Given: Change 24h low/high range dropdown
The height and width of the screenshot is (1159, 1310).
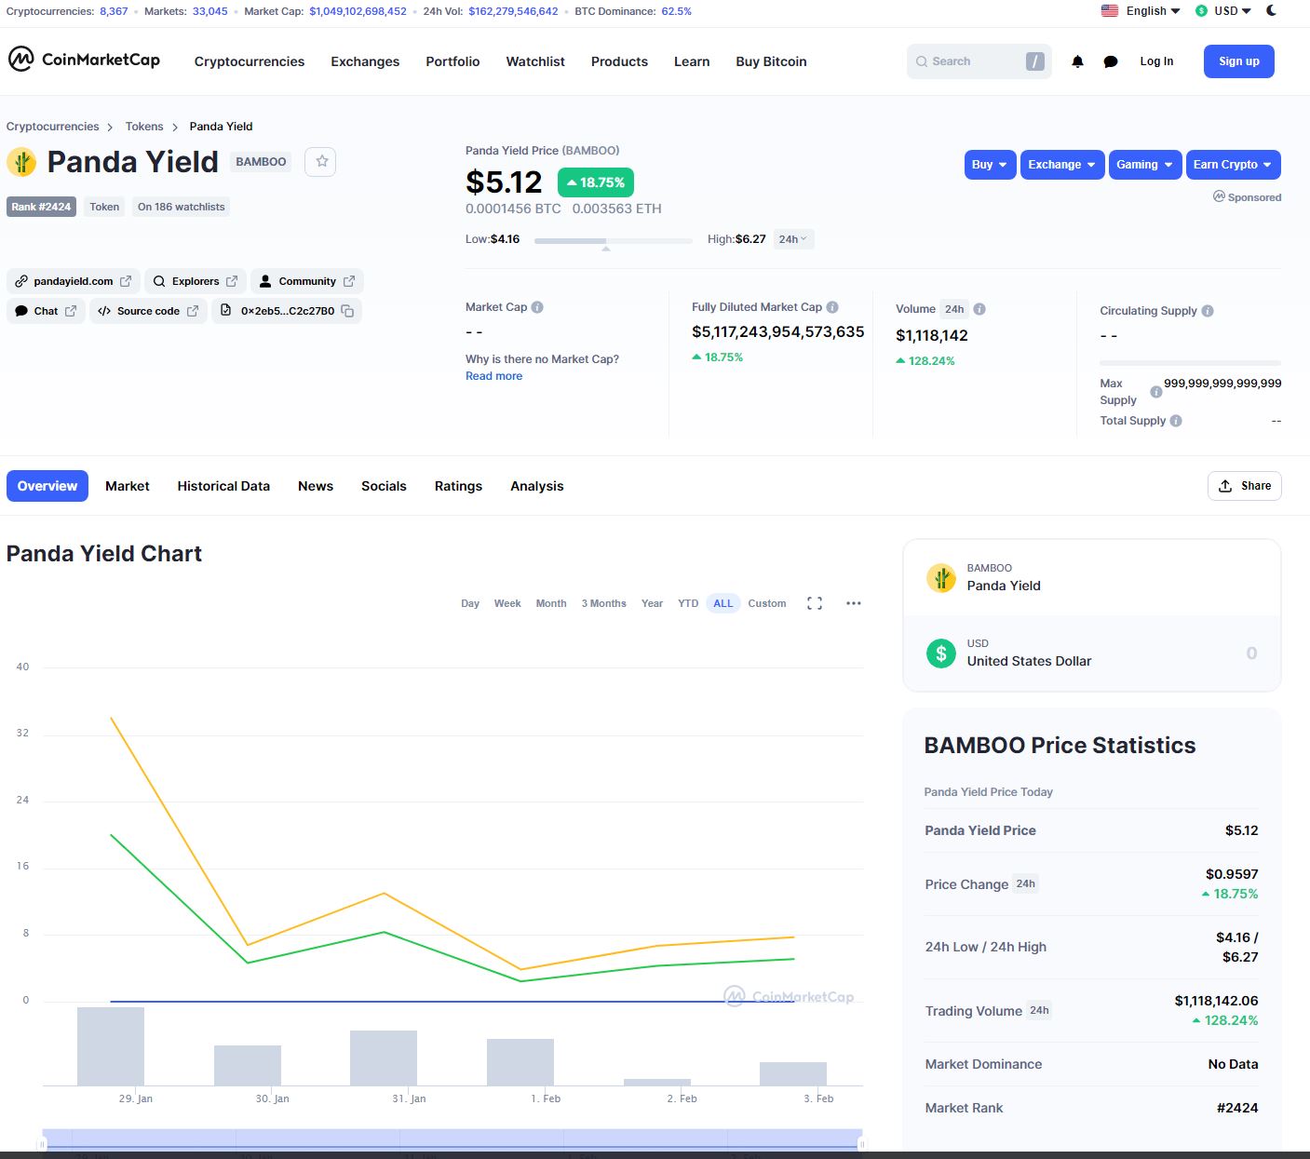Looking at the screenshot, I should 793,239.
